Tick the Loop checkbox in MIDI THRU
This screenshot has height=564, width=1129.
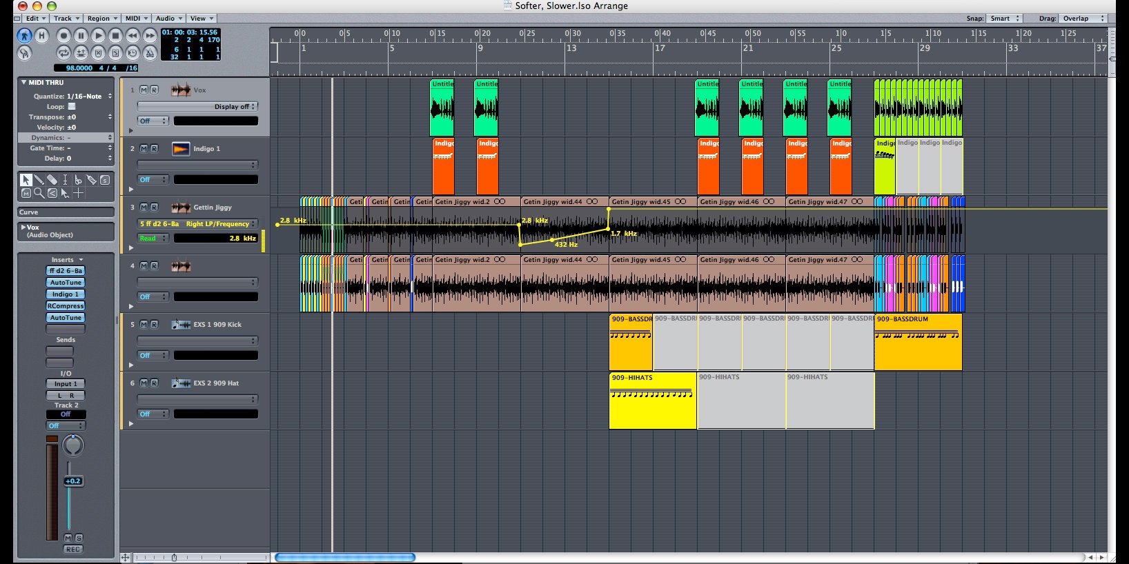pos(72,107)
